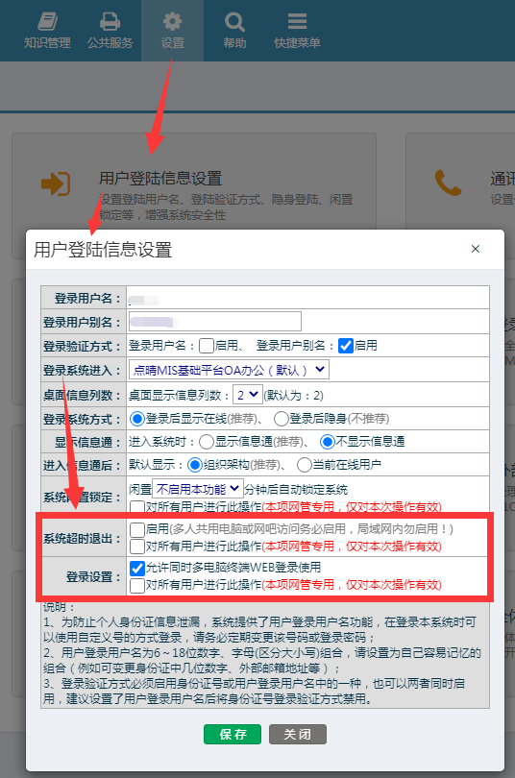The width and height of the screenshot is (515, 778).
Task: Open the 公共服务 printer icon
Action: tap(110, 22)
